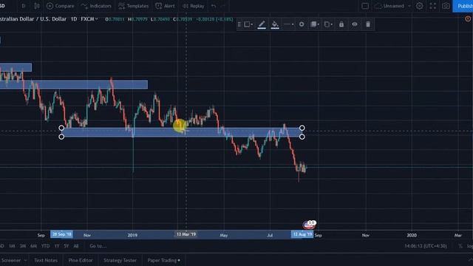Select the 5Y time range
This screenshot has height=266, width=473.
click(67, 246)
